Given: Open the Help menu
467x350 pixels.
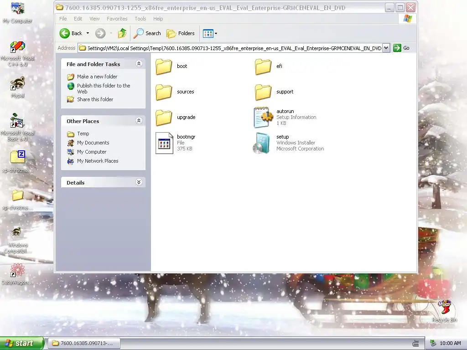Looking at the screenshot, I should pos(158,19).
